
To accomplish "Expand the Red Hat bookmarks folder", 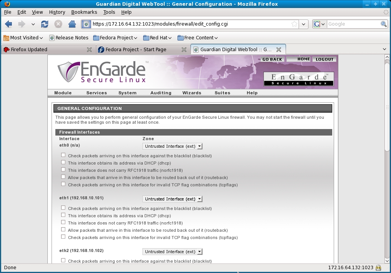I will tap(157, 38).
